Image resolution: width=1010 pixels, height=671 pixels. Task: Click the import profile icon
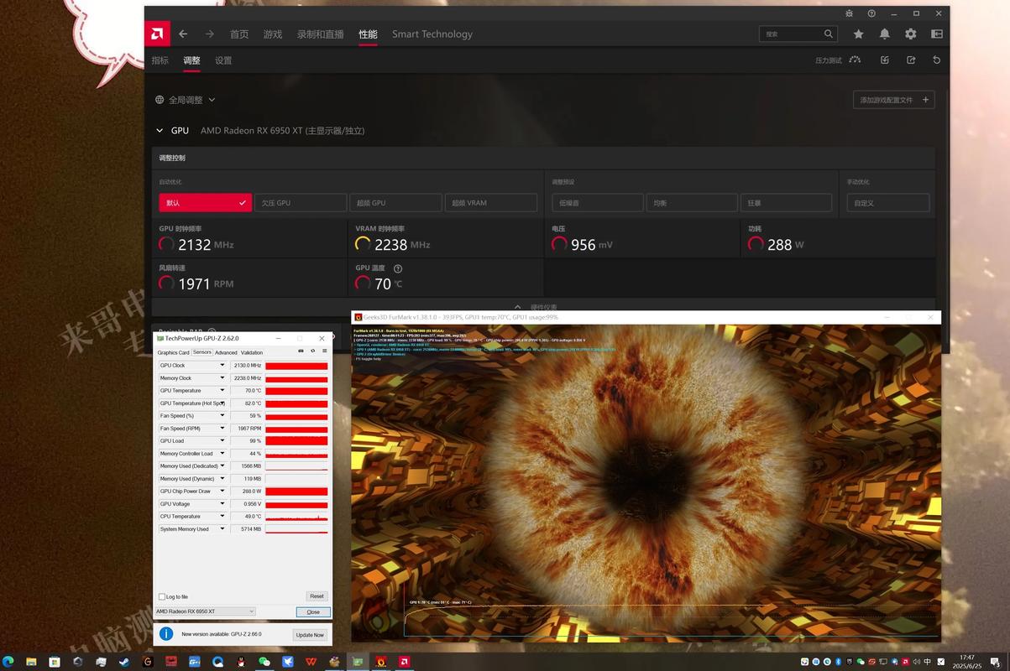click(x=885, y=60)
